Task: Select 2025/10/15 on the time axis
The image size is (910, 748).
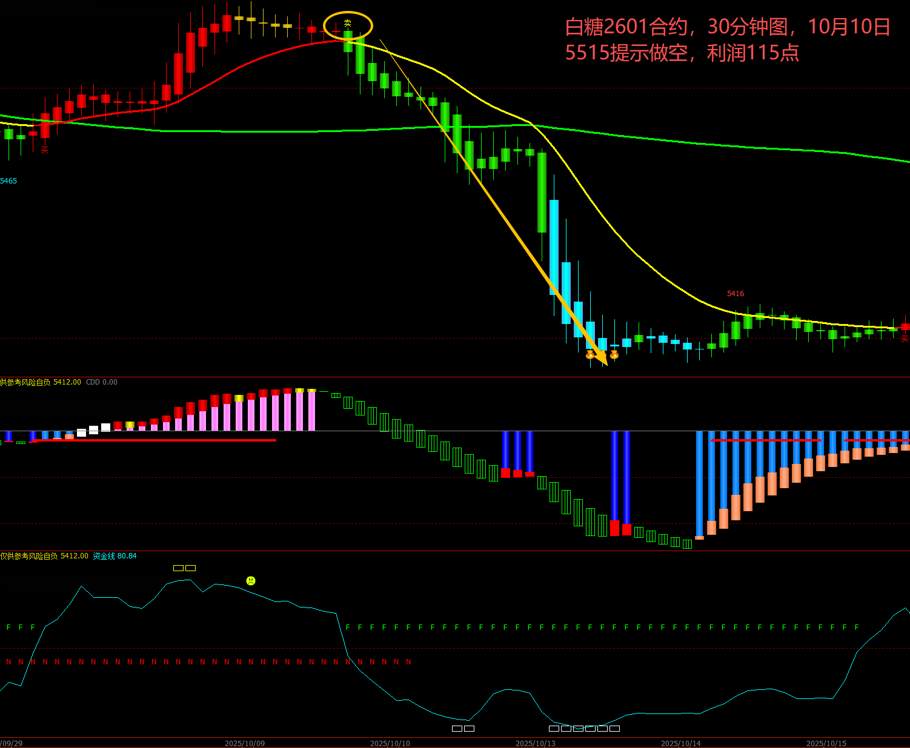Action: 826,743
